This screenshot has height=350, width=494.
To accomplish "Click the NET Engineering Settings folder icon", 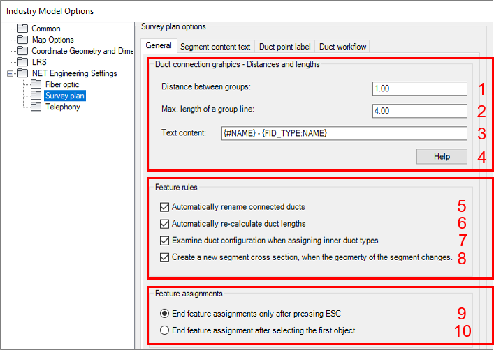I will (x=22, y=73).
